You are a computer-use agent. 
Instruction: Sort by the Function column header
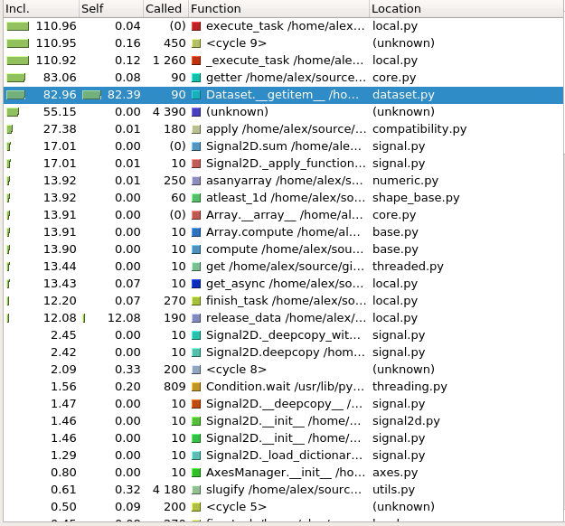278,9
